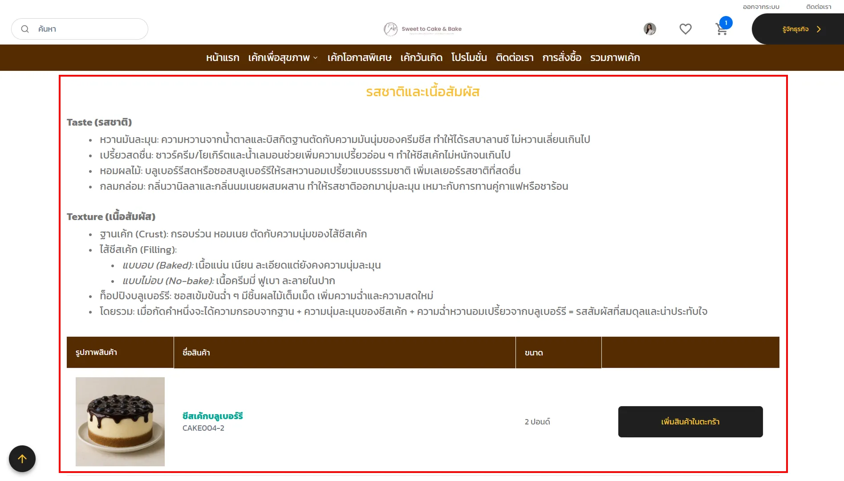Open the shopping cart icon
This screenshot has height=481, width=844.
[x=721, y=30]
